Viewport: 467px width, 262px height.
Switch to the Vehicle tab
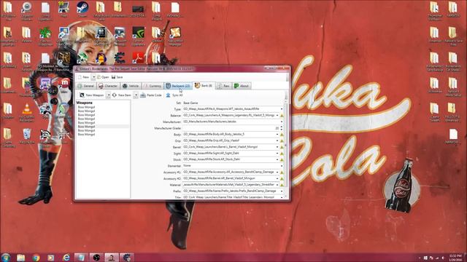click(131, 86)
